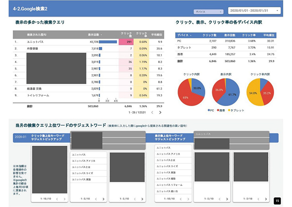Previous page arrow under the five-row ユニットバス 英語 list

click(x=96, y=199)
